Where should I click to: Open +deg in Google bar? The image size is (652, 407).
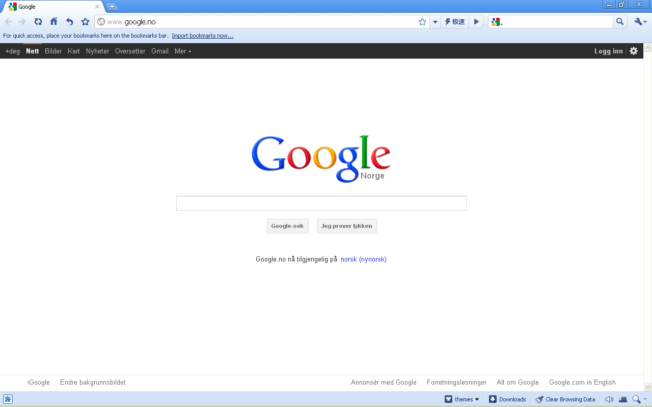click(x=12, y=51)
